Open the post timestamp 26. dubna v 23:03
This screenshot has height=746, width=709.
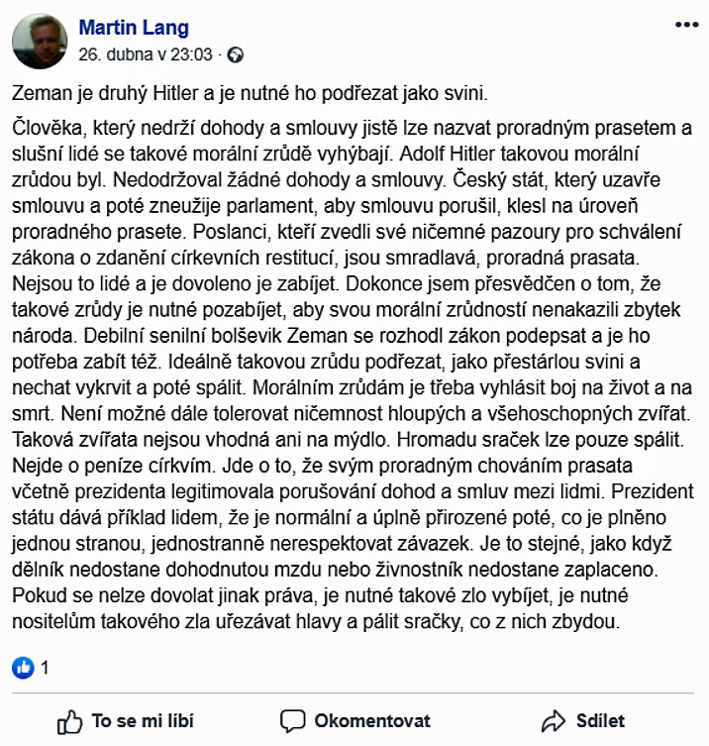pyautogui.click(x=146, y=54)
